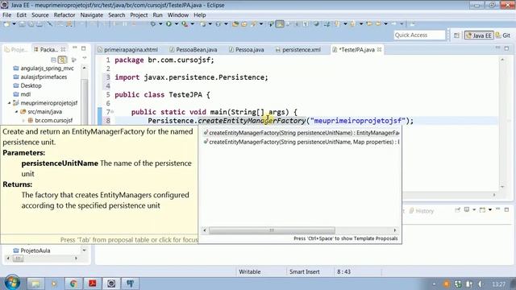Expand the br.com.cursojsf package node
Image resolution: width=516 pixels, height=290 pixels.
pos(23,120)
